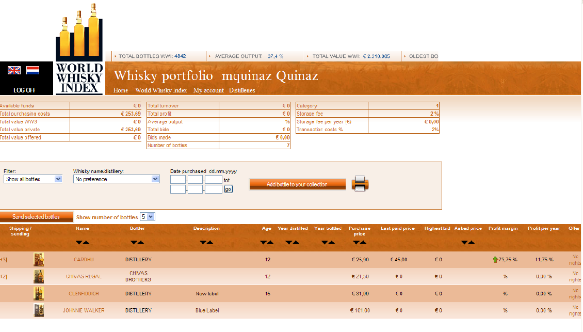The height and width of the screenshot is (332, 583).
Task: Focus the start date day field
Action: pos(177,180)
